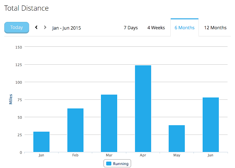Click the next period arrow
235x168 pixels.
pyautogui.click(x=45, y=27)
